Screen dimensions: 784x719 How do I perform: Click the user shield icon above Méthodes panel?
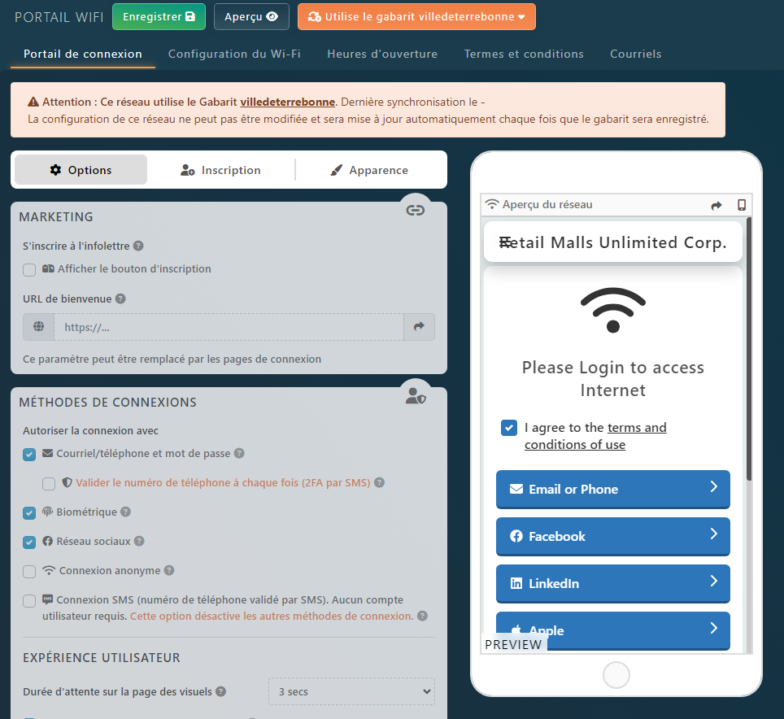tap(416, 396)
